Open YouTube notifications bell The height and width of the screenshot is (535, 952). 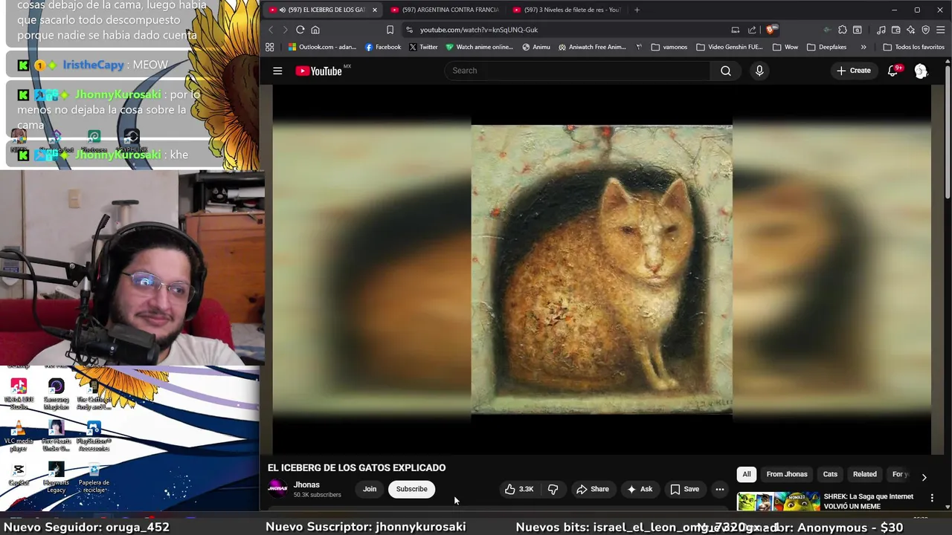[x=892, y=71]
